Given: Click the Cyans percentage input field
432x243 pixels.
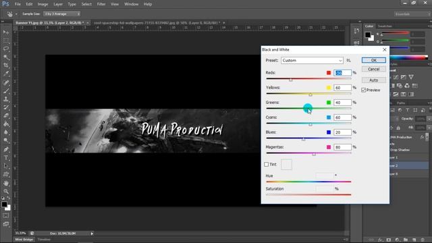Looking at the screenshot, I should point(342,117).
